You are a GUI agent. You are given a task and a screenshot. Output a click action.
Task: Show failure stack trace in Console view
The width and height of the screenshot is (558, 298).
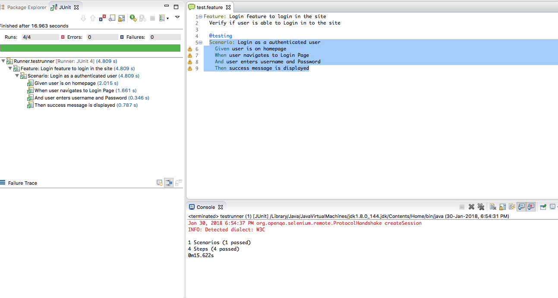159,183
